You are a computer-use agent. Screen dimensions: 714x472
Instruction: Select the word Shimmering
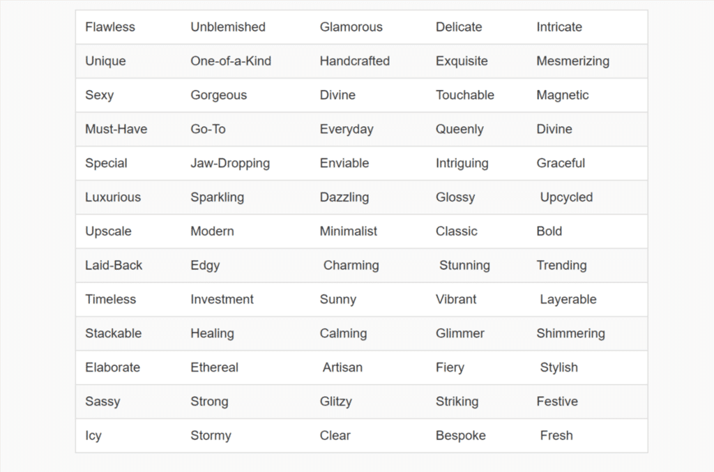coord(570,334)
